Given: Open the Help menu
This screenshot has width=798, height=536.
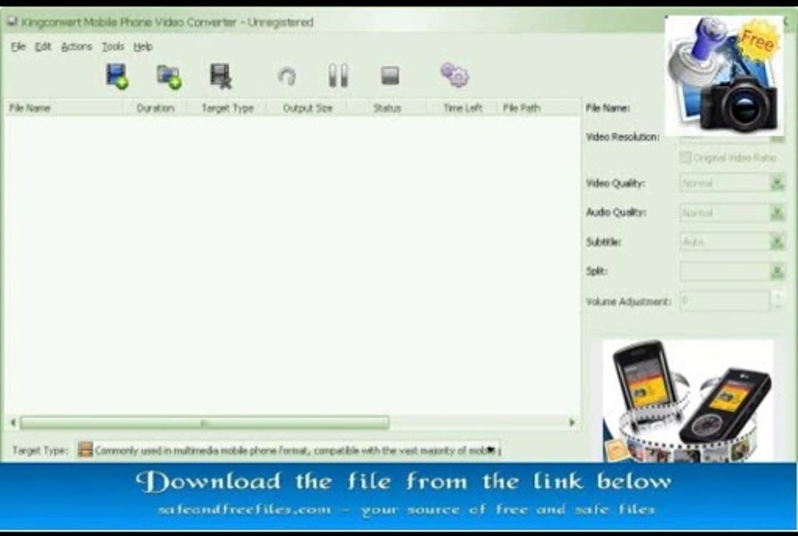Looking at the screenshot, I should click(143, 47).
